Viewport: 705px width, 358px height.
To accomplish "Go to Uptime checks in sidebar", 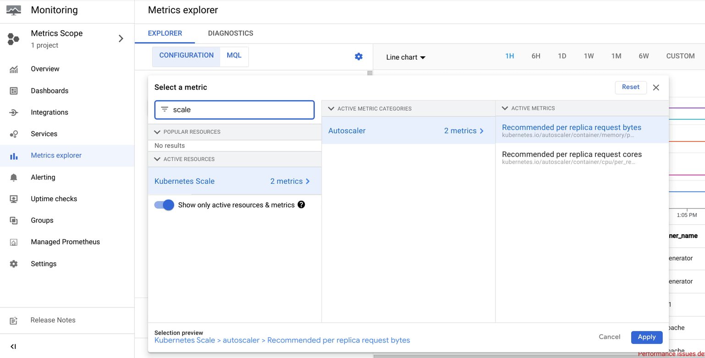I will click(54, 199).
